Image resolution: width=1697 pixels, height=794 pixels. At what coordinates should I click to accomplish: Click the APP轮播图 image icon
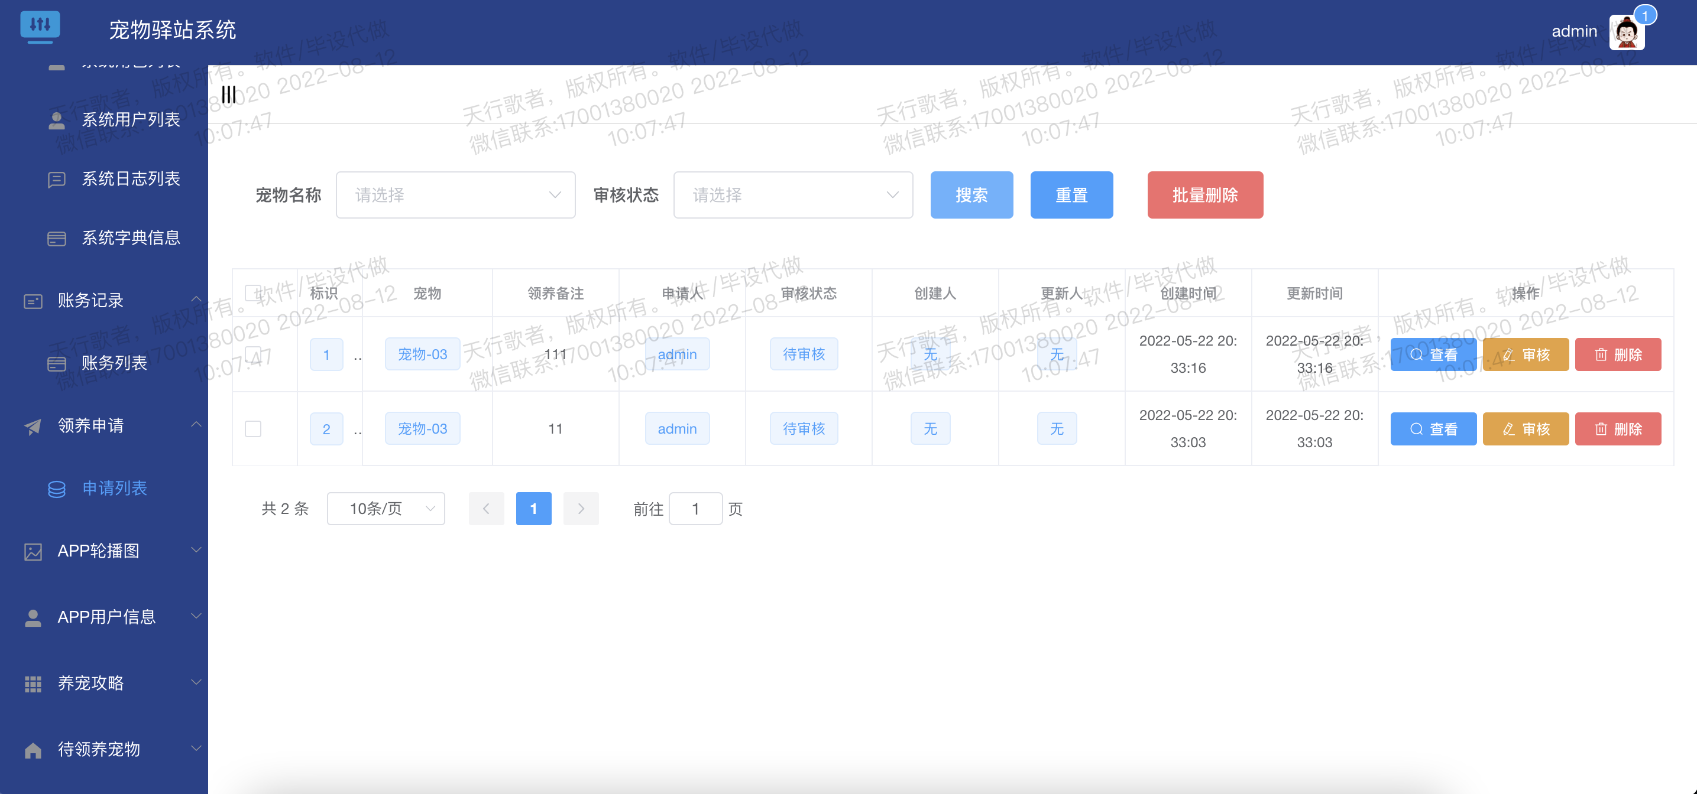(x=33, y=551)
